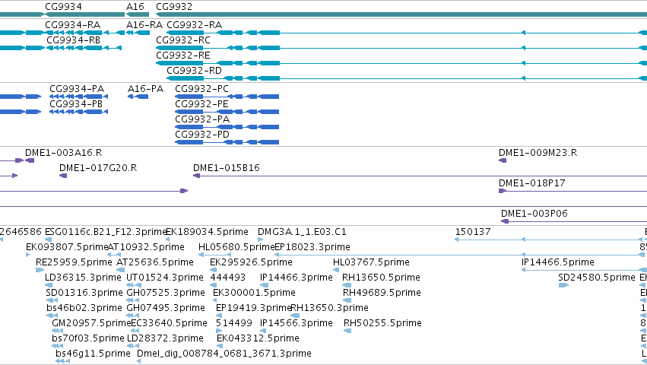Click the A16-RA transcript label

[x=144, y=25]
